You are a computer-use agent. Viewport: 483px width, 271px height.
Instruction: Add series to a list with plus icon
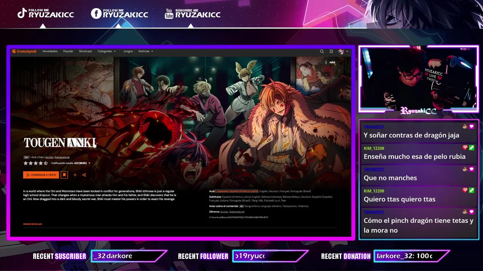[x=75, y=175]
